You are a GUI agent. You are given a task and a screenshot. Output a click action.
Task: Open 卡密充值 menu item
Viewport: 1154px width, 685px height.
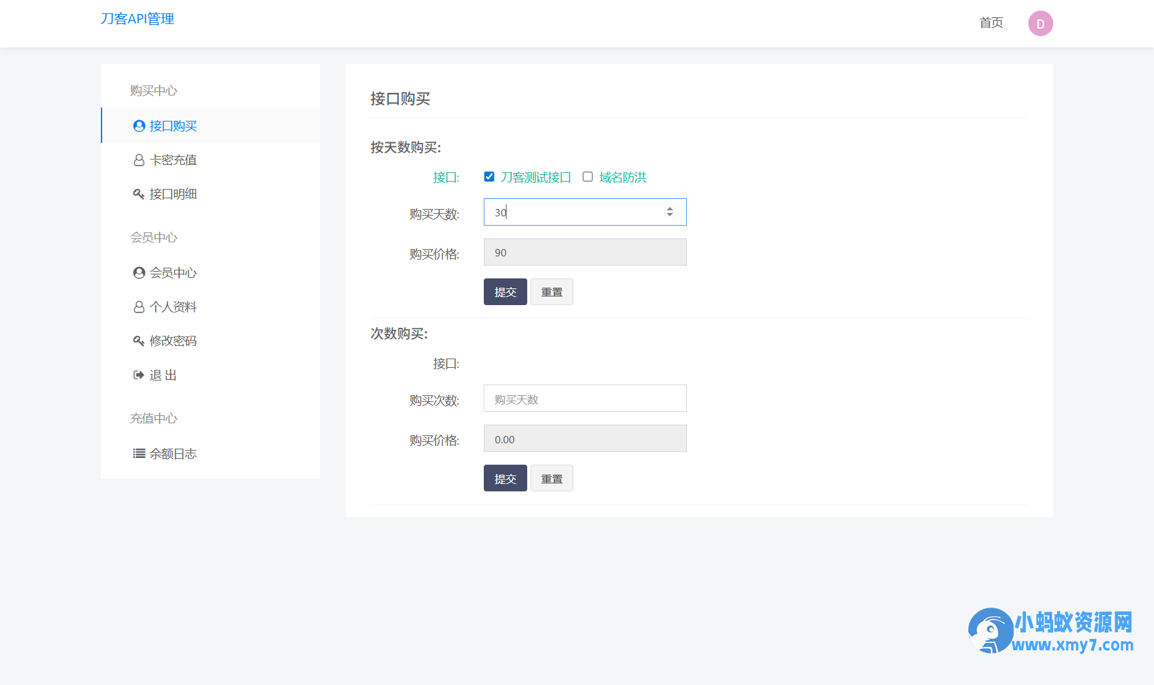(210, 160)
